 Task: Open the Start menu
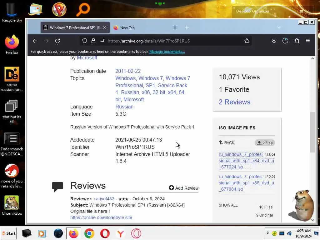[8, 233]
